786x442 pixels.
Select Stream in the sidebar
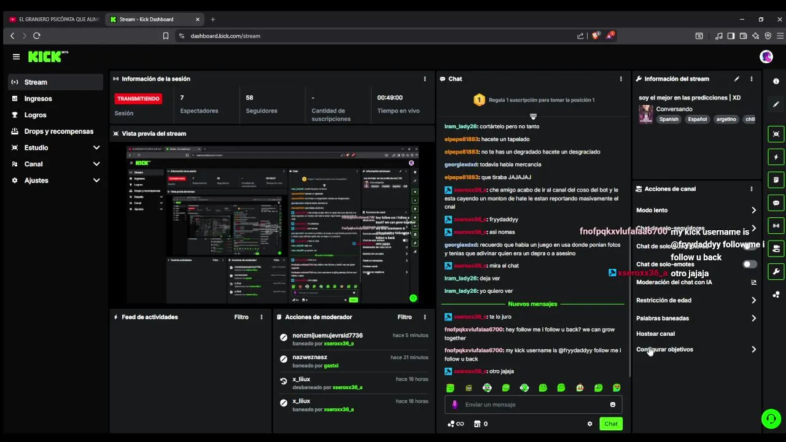click(x=56, y=82)
